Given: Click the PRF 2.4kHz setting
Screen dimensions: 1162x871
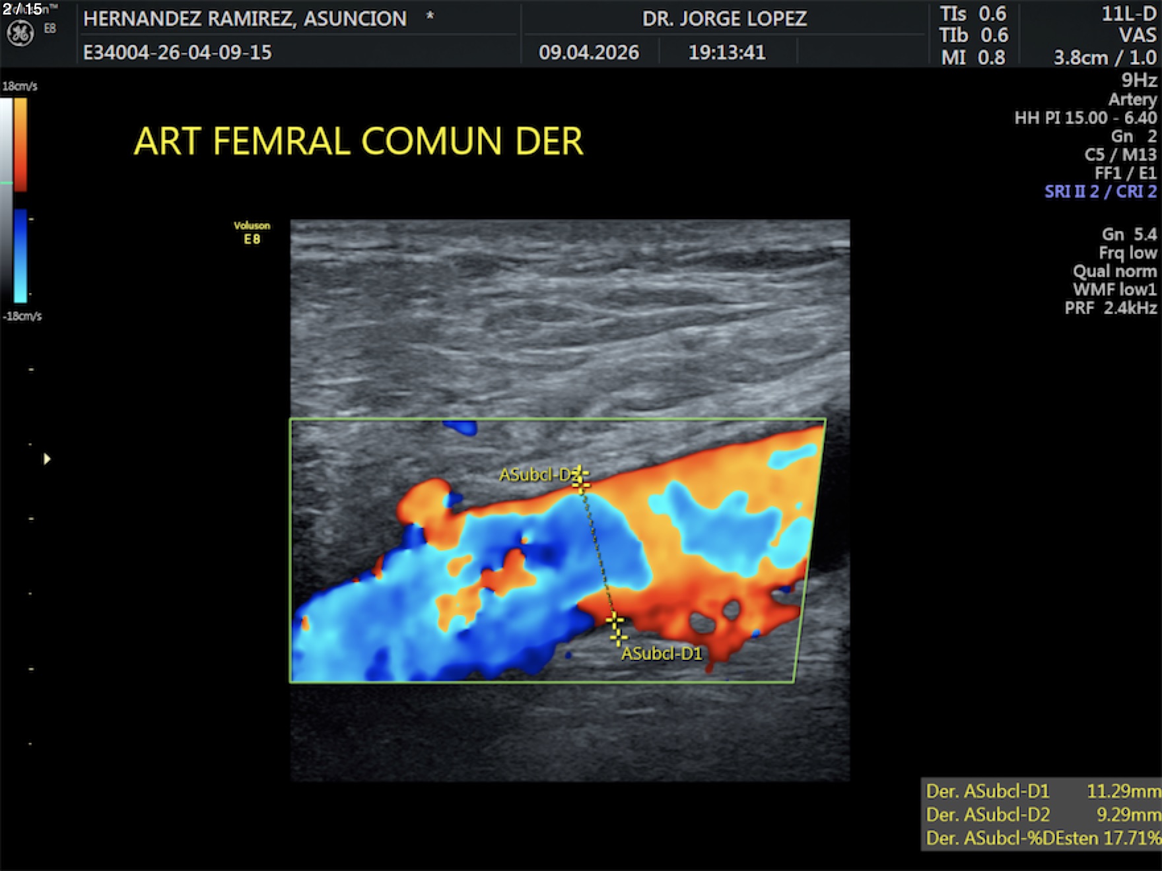Looking at the screenshot, I should pyautogui.click(x=1111, y=307).
